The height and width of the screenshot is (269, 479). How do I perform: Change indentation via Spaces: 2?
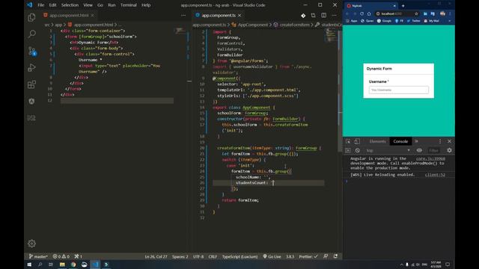click(x=180, y=256)
